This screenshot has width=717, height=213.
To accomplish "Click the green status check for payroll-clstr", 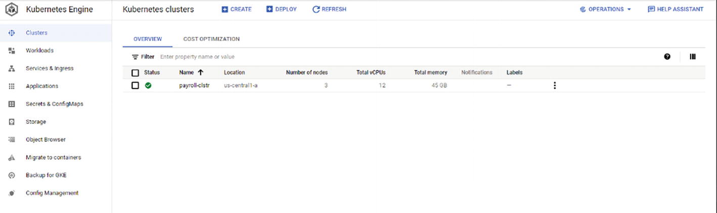I will (x=148, y=86).
